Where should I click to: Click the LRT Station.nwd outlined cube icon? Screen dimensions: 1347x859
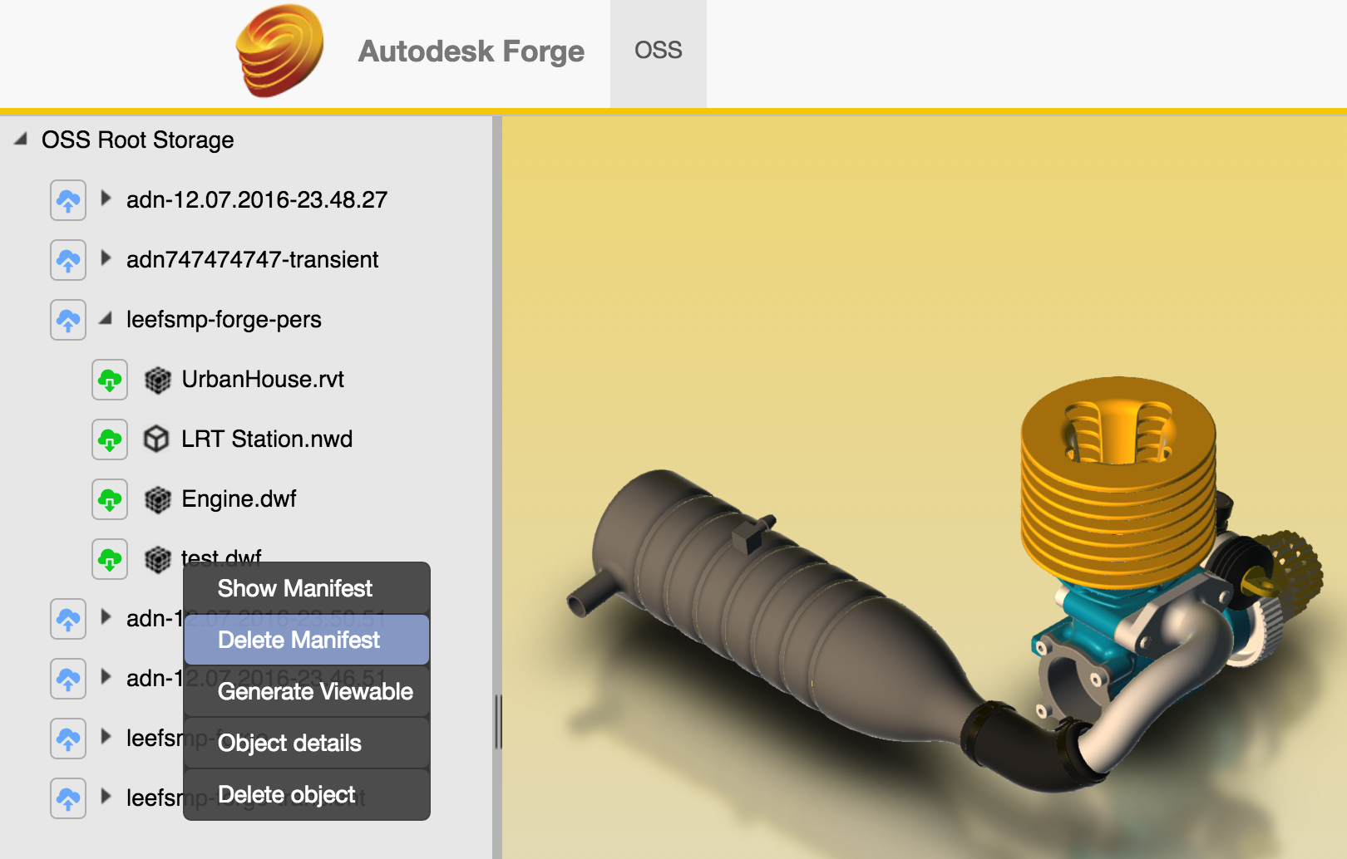point(156,439)
